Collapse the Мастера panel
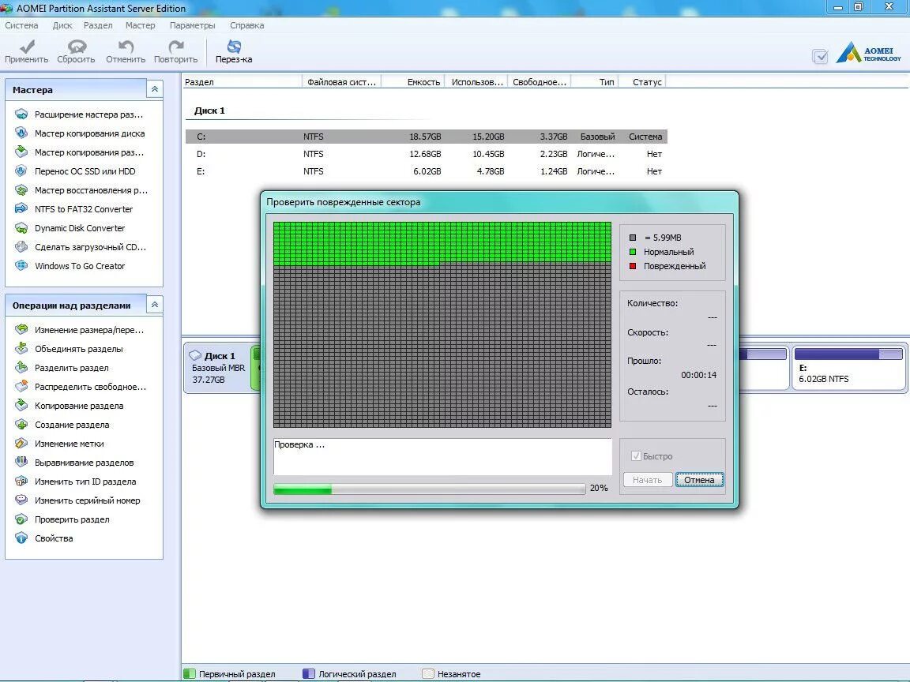 [x=154, y=89]
